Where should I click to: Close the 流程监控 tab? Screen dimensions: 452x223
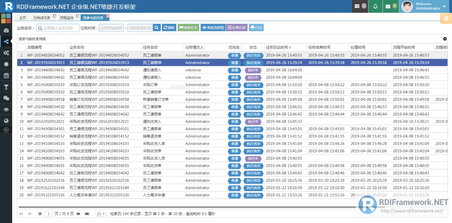click(x=78, y=16)
